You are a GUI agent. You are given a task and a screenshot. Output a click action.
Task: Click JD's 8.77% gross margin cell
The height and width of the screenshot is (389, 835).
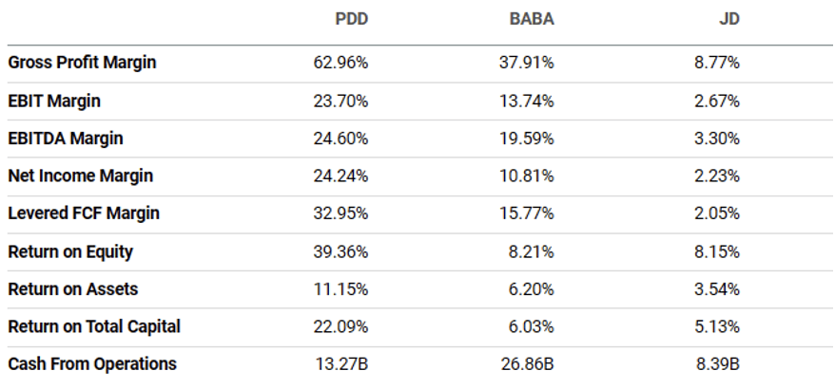point(716,64)
